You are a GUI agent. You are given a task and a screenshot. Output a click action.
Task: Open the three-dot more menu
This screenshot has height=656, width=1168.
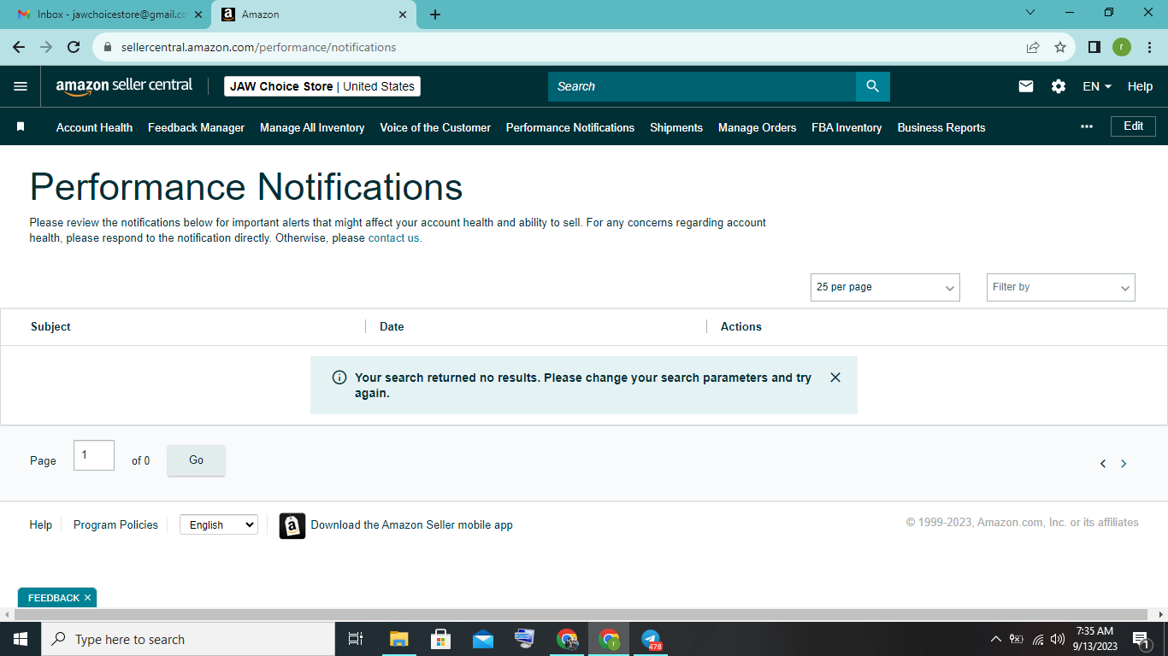pyautogui.click(x=1087, y=126)
